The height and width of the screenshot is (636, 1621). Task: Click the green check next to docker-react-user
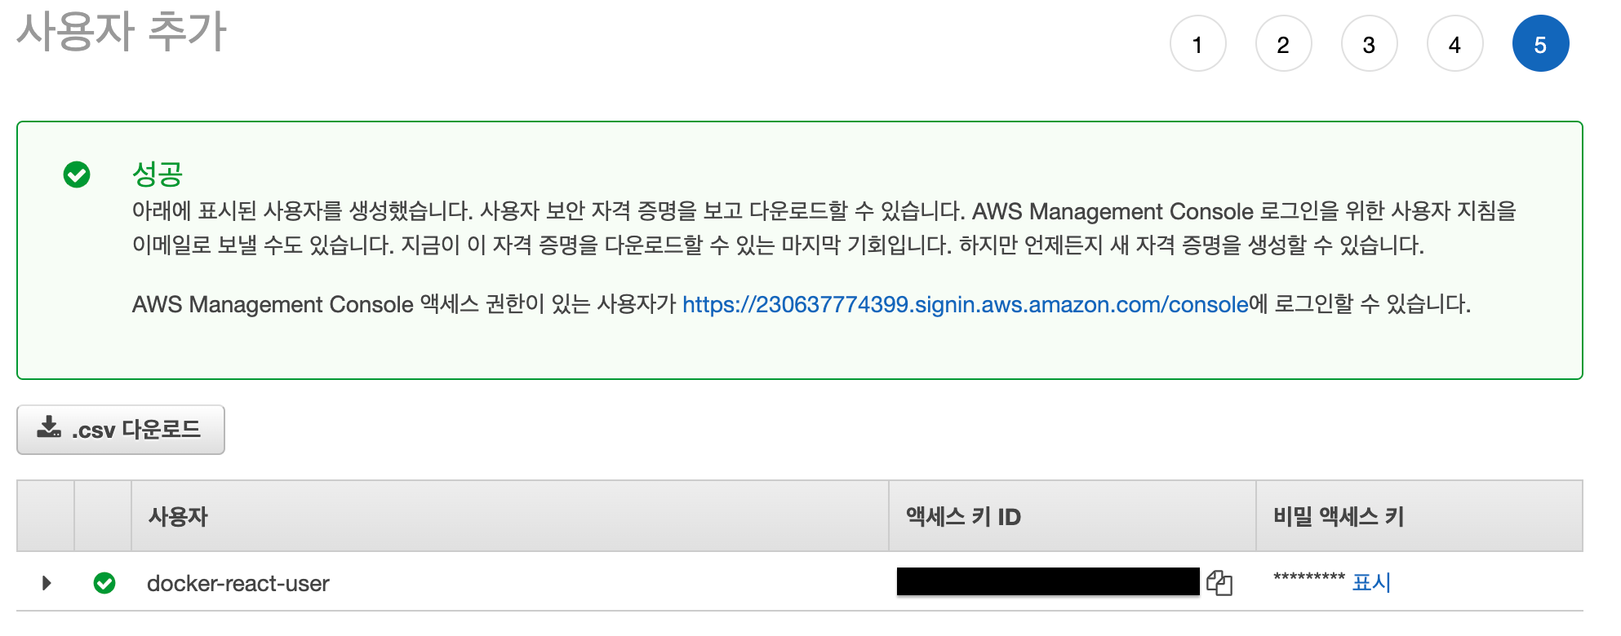104,583
